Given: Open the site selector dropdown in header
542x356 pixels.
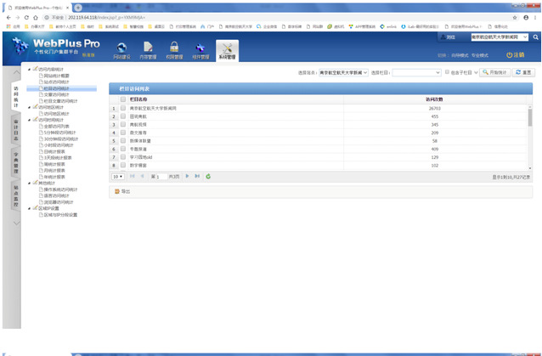Looking at the screenshot, I should click(x=500, y=37).
